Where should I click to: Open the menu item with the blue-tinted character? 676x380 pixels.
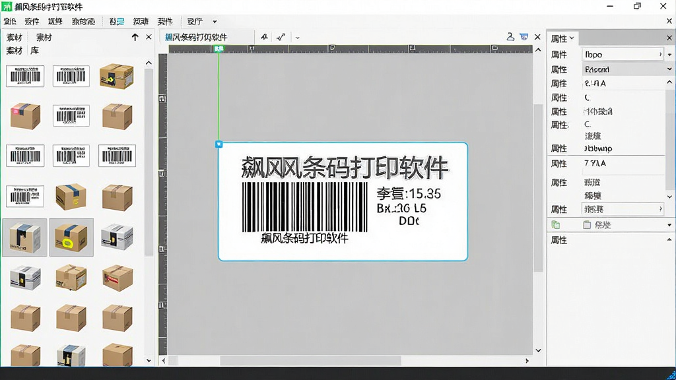116,21
